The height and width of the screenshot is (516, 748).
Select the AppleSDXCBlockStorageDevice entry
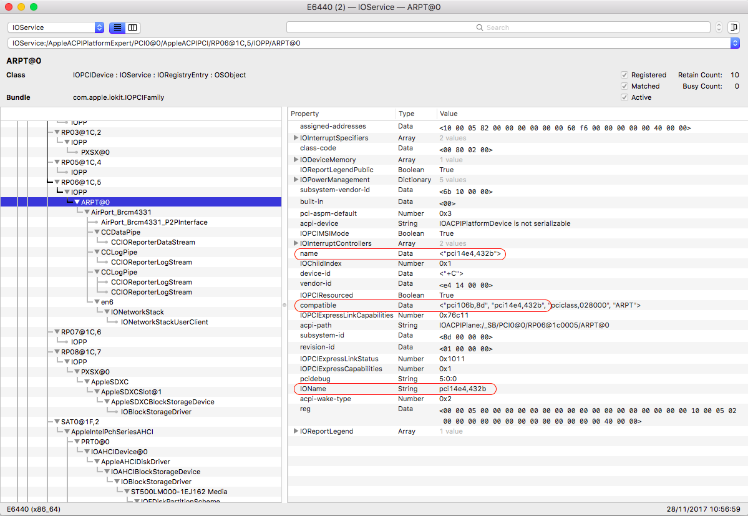(163, 402)
